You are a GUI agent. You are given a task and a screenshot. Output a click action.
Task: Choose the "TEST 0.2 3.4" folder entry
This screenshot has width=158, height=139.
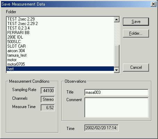pyautogui.click(x=60, y=28)
